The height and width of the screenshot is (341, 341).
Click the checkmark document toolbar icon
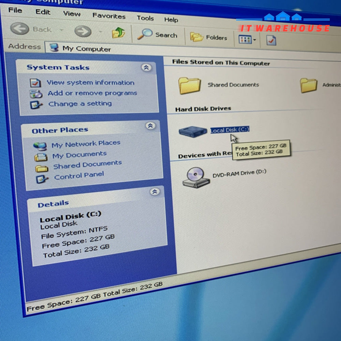click(x=271, y=41)
